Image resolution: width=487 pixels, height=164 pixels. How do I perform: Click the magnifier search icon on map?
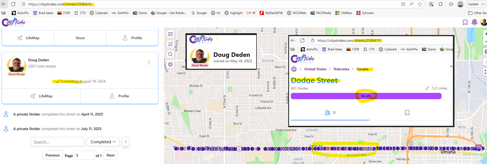[x=170, y=54]
